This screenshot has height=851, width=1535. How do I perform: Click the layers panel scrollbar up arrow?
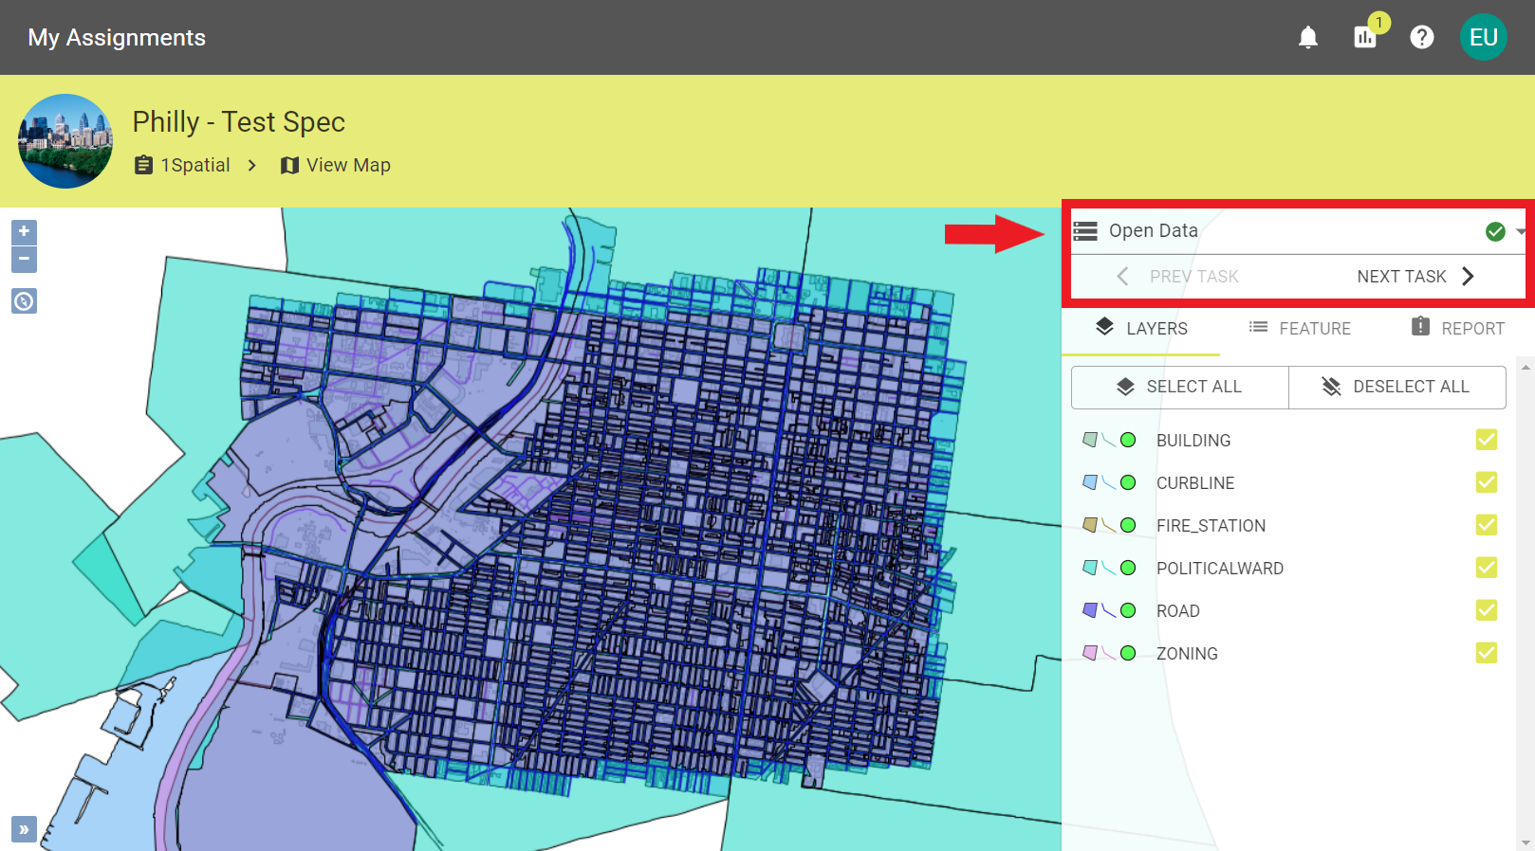click(1526, 367)
